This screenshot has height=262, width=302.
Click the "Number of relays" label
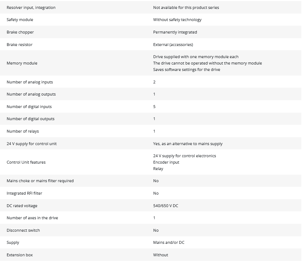pos(23,131)
